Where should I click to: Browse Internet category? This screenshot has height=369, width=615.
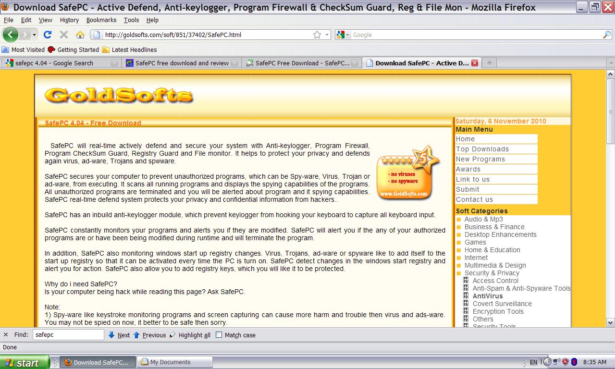(x=476, y=258)
